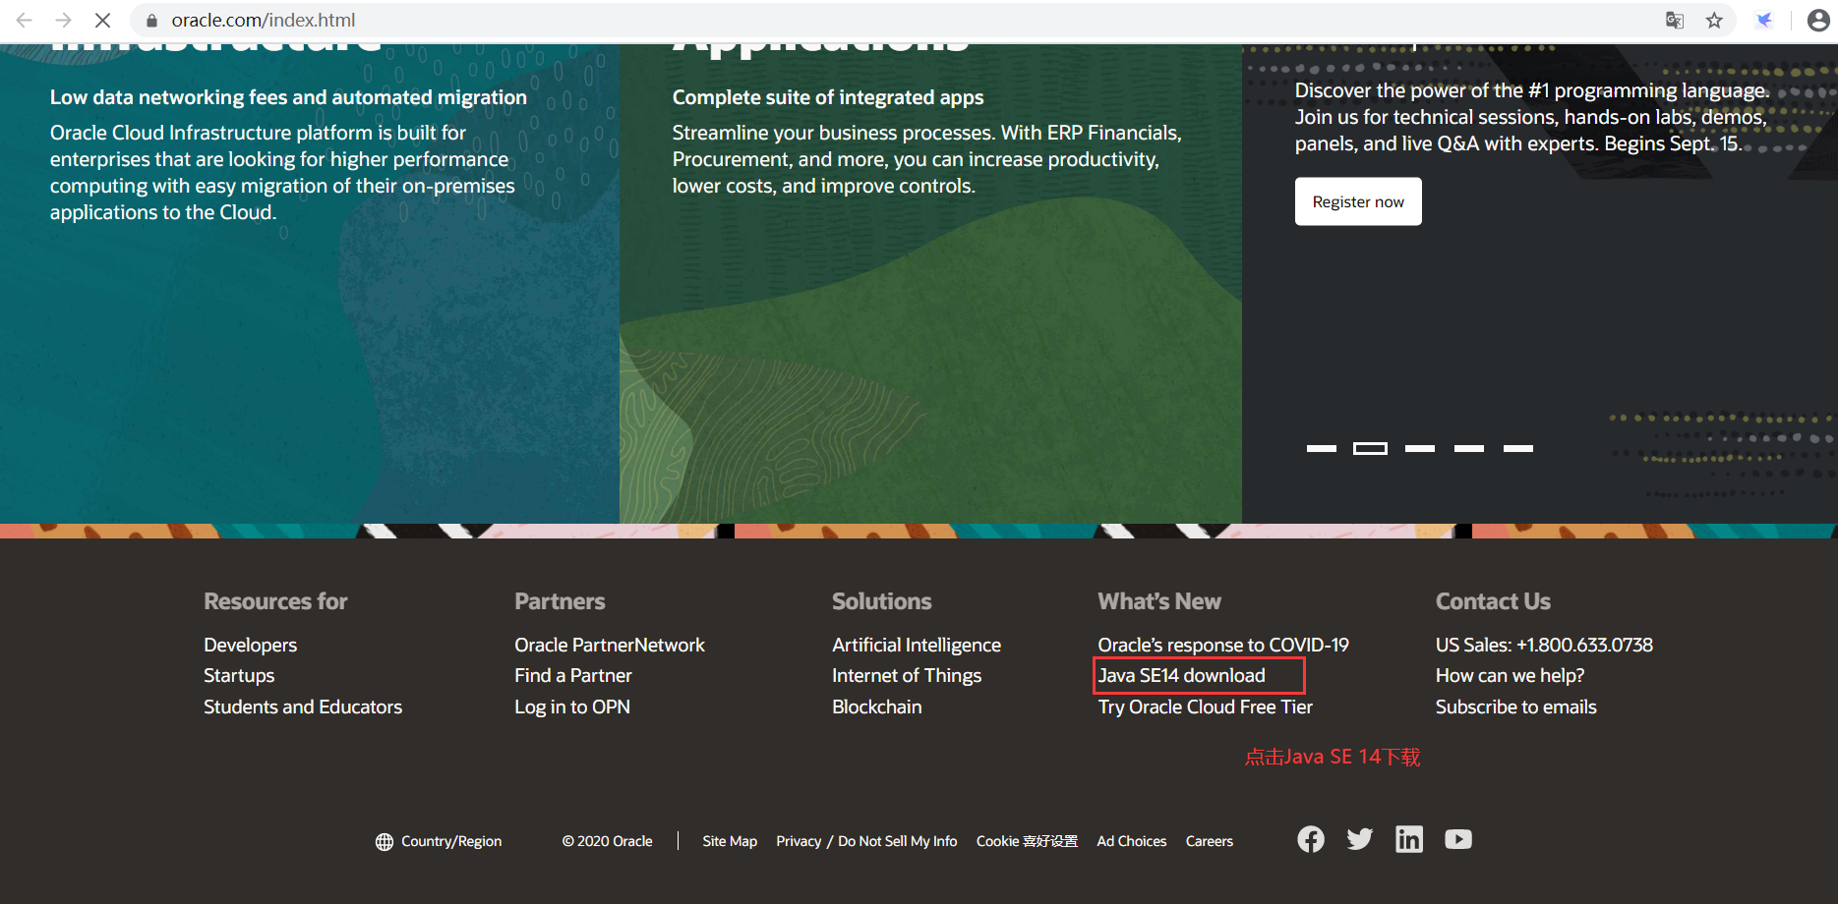
Task: Open the Startups link
Action: (239, 675)
